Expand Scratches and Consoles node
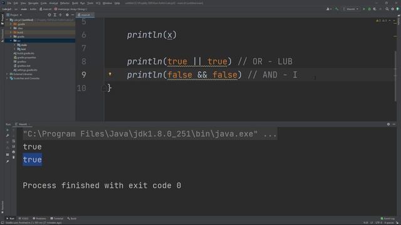This screenshot has height=225, width=401. click(7, 78)
